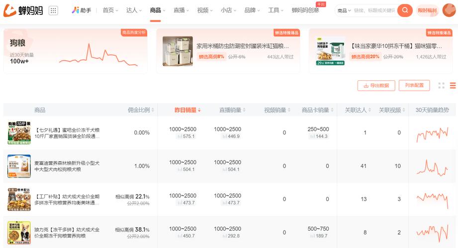Click the 列表配置 button
458x248 pixels.
tap(414, 85)
